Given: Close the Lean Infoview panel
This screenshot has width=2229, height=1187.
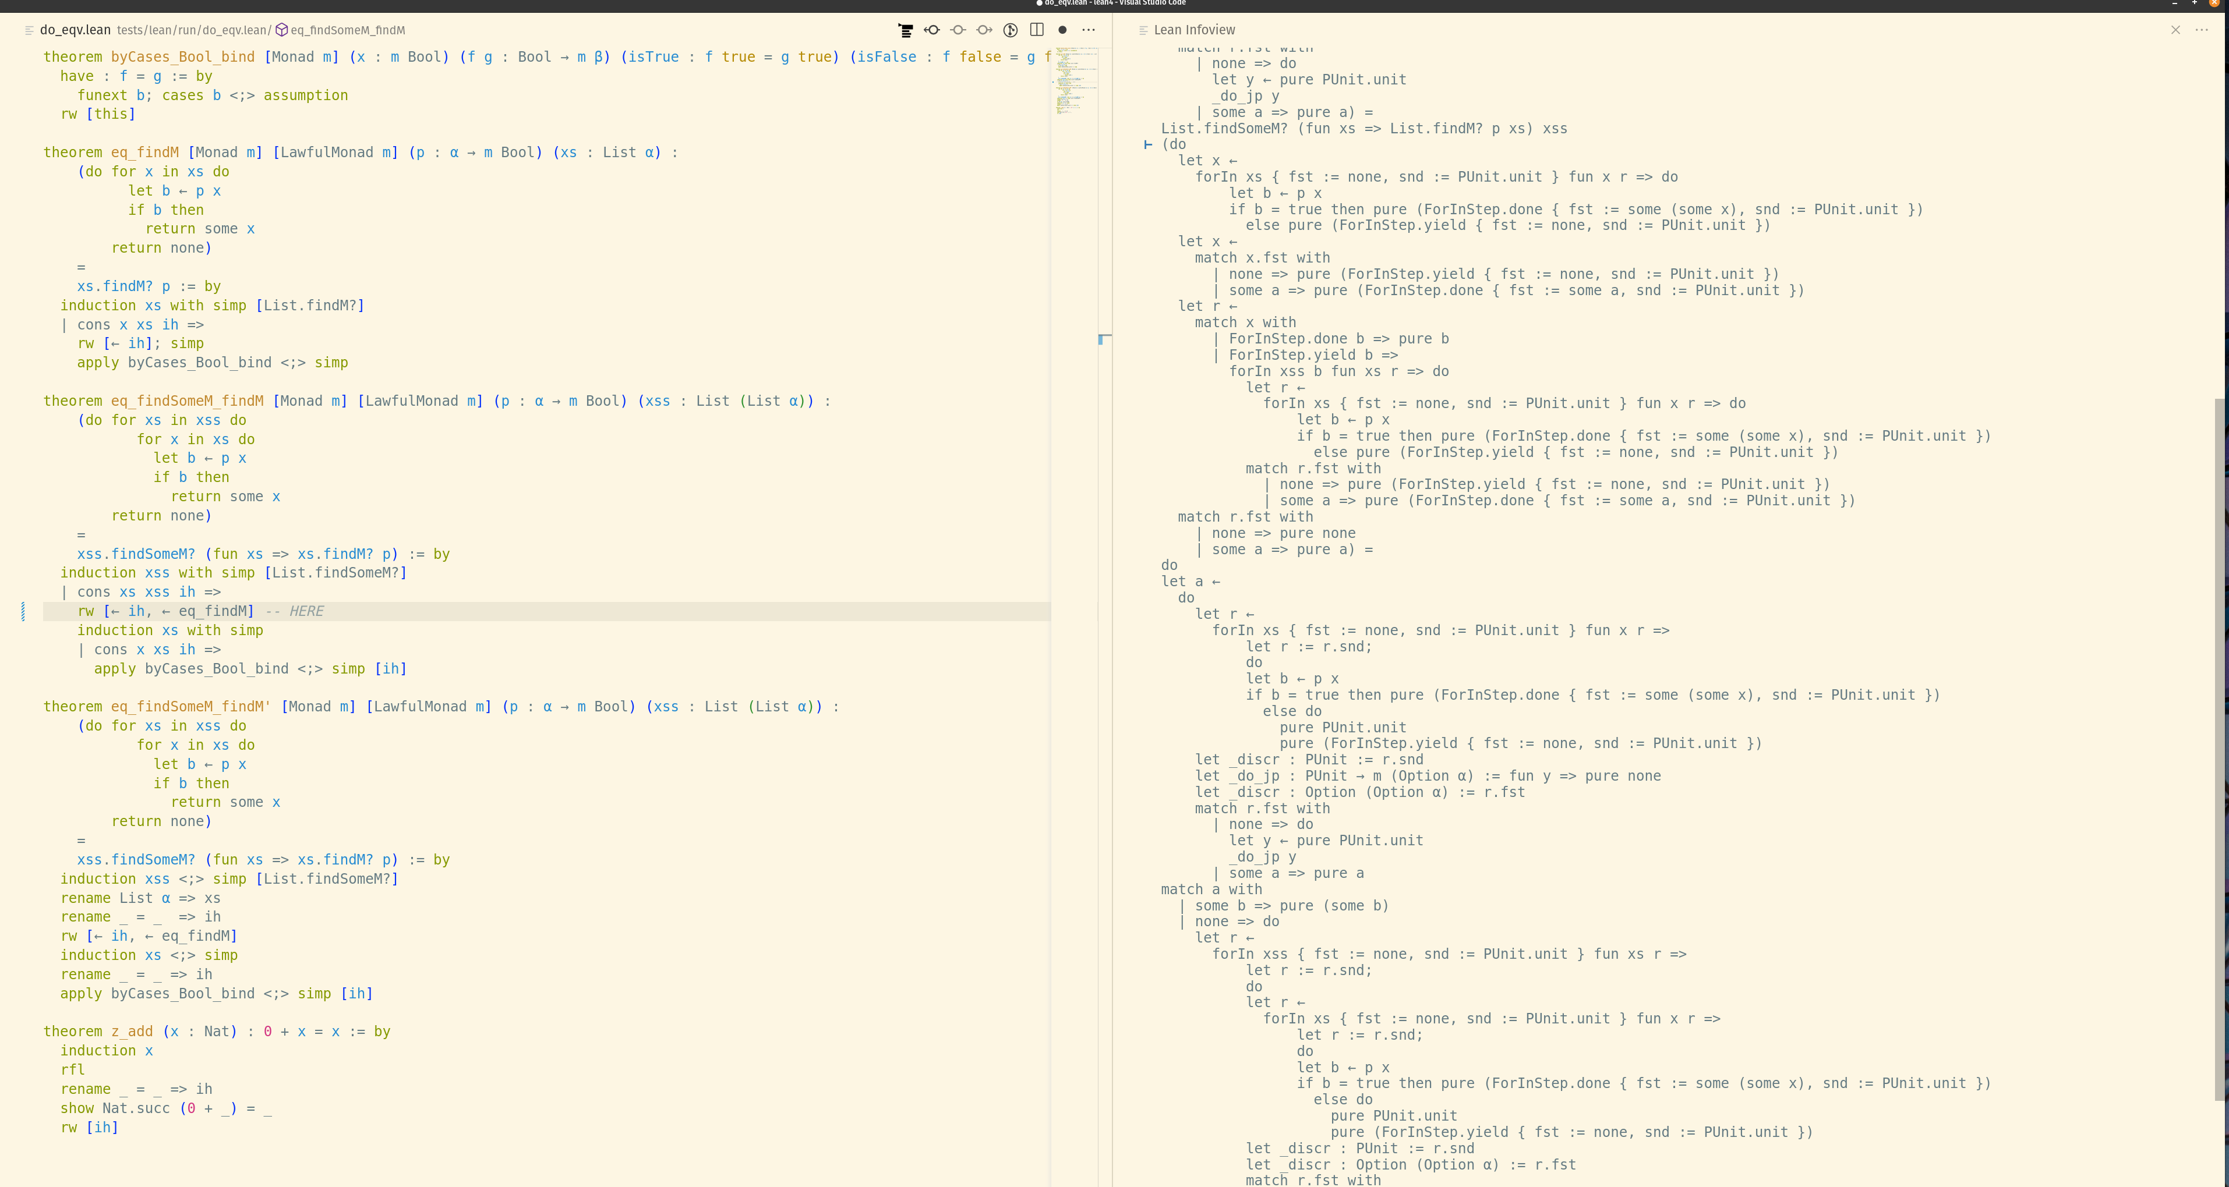Looking at the screenshot, I should click(x=2175, y=30).
